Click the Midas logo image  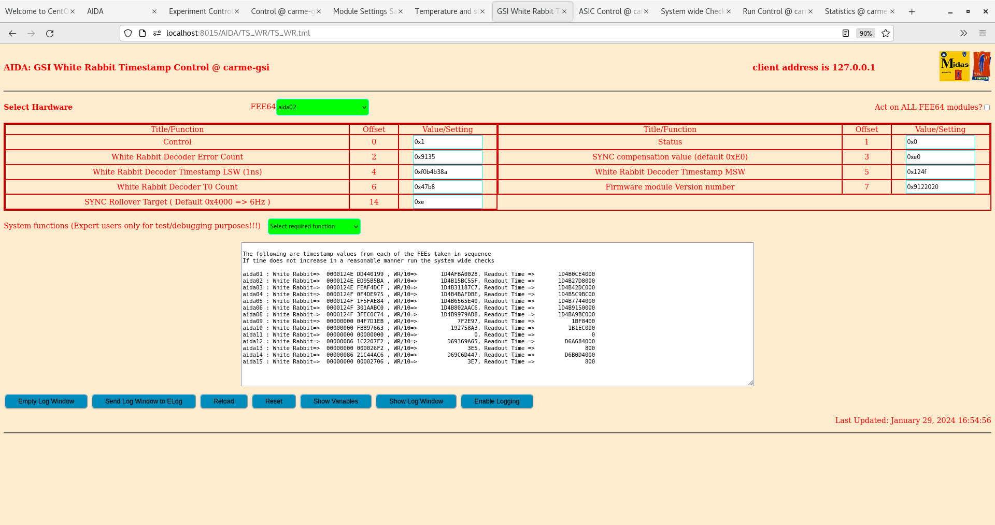[954, 66]
